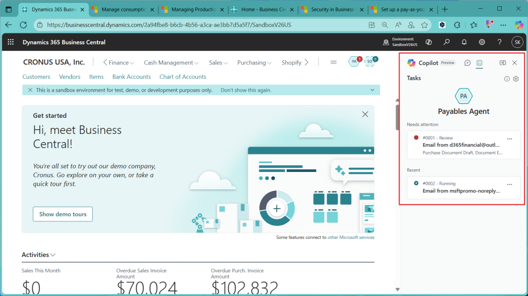Viewport: 528px width, 296px height.
Task: Open more options for task #0002
Action: (509, 184)
